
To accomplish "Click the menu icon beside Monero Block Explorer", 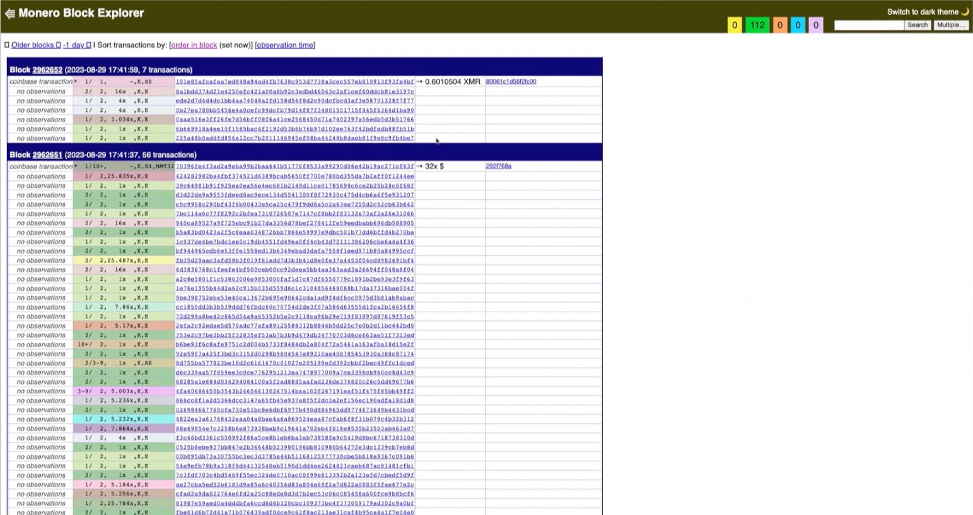I will [x=9, y=13].
